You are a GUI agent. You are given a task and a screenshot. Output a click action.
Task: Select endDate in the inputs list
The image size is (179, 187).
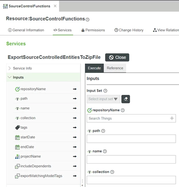click(x=27, y=147)
